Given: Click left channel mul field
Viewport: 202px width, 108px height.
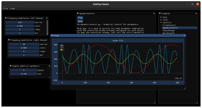Looking at the screenshot, I should pyautogui.click(x=20, y=33).
